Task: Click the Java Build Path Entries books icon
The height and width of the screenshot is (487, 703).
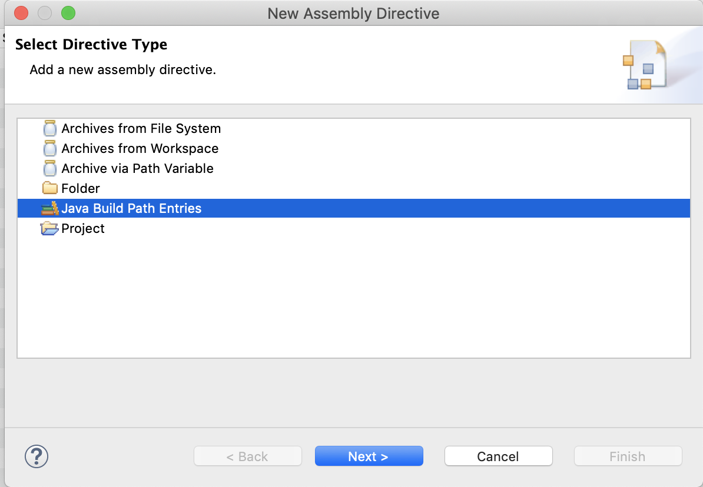Action: tap(50, 209)
